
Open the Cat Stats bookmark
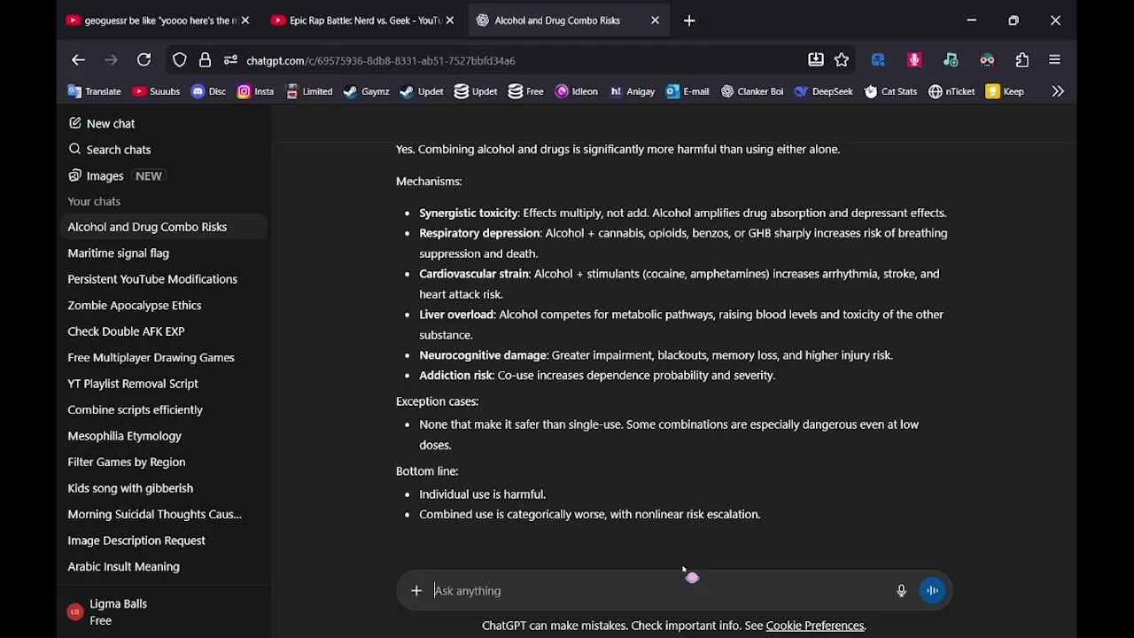[891, 91]
